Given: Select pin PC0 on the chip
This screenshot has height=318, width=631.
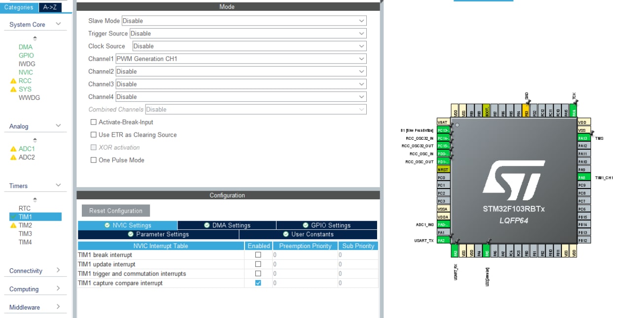Looking at the screenshot, I should tap(443, 177).
